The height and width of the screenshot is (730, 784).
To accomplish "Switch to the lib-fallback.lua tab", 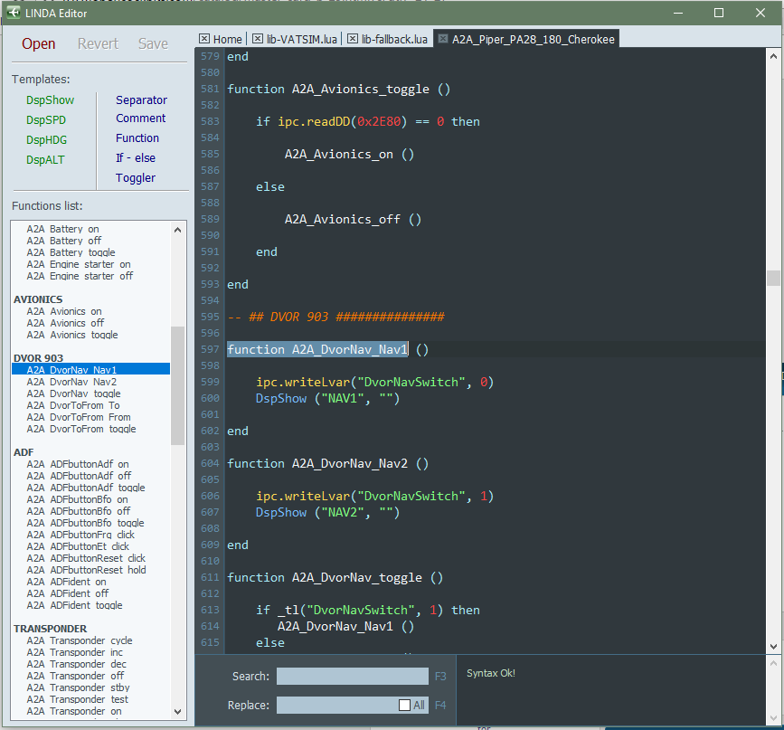I will click(x=394, y=39).
